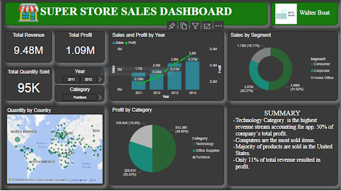
Task: Click the Data Intern logo image
Action: pyautogui.click(x=286, y=14)
